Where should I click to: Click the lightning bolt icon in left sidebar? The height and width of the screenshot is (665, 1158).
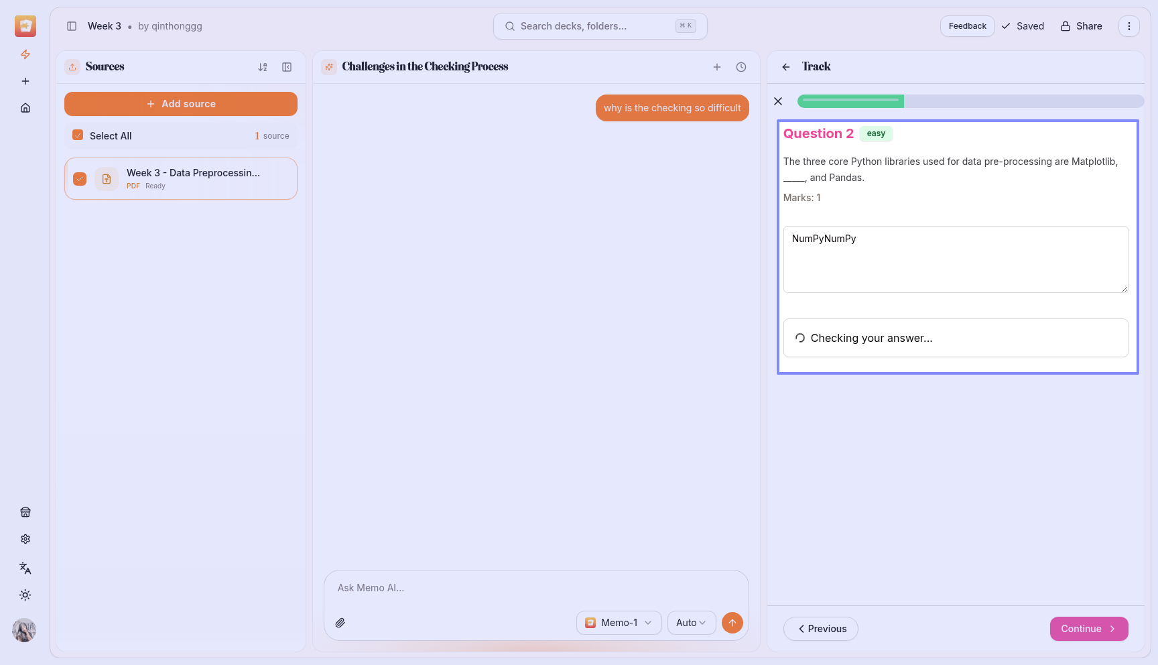point(25,54)
